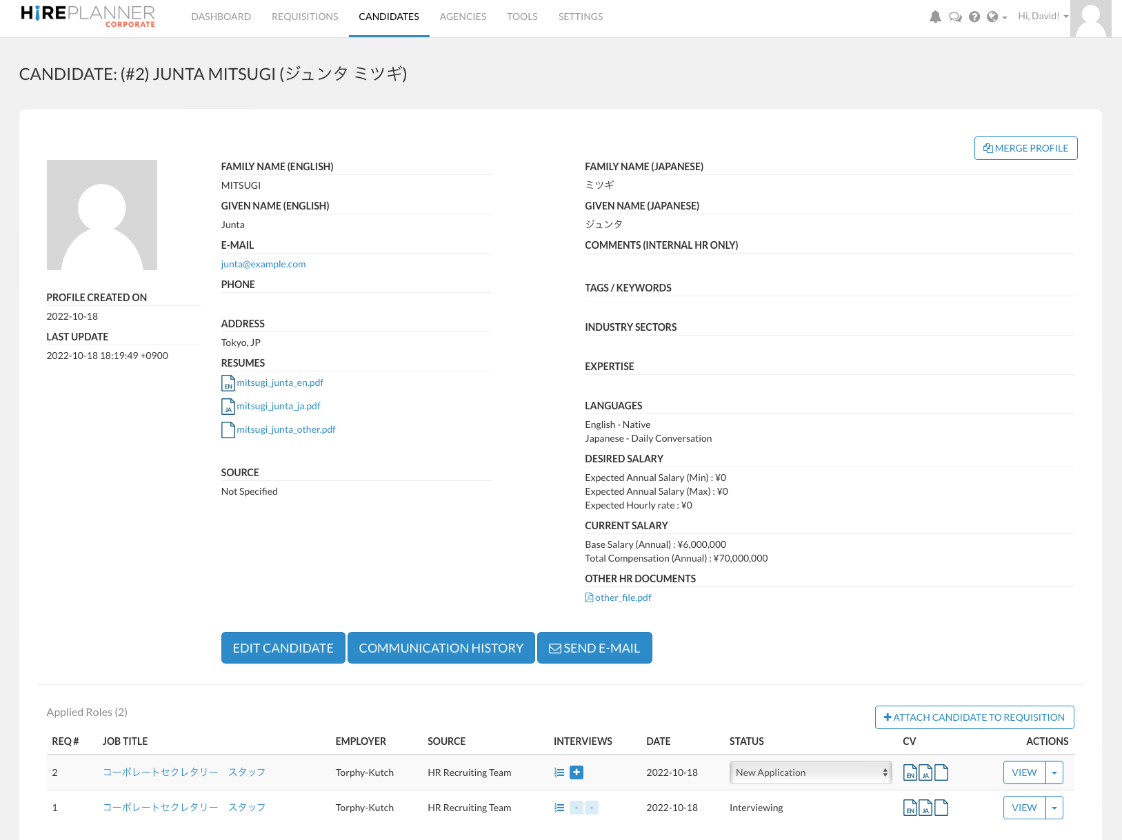Add an interview using the blue plus icon
Viewport: 1122px width, 840px height.
tap(577, 772)
